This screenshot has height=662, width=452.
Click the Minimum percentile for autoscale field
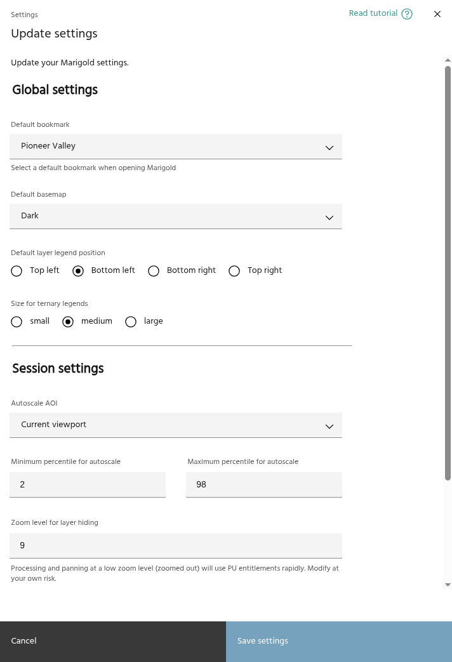point(88,485)
